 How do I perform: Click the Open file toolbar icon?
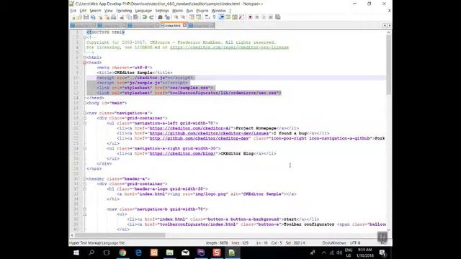tap(79, 17)
